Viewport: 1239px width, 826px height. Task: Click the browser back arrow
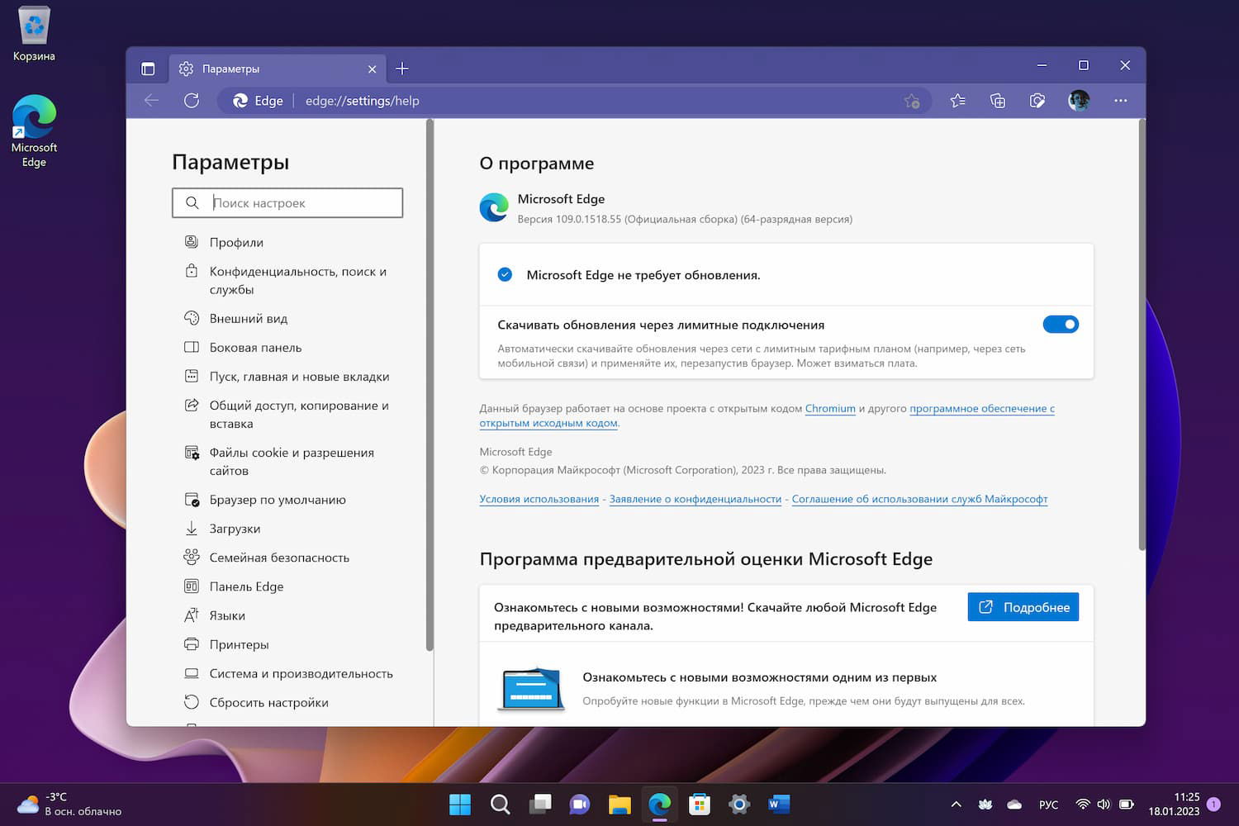click(151, 101)
